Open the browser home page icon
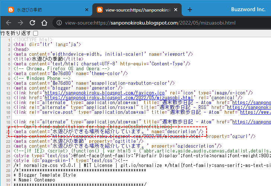Viewport: 271px width, 186px height. click(x=44, y=23)
